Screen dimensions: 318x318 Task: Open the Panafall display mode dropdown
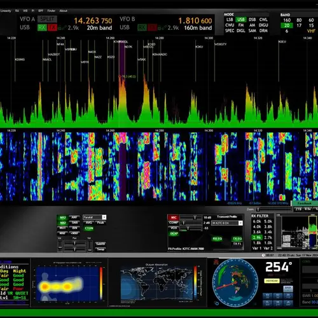point(95,218)
